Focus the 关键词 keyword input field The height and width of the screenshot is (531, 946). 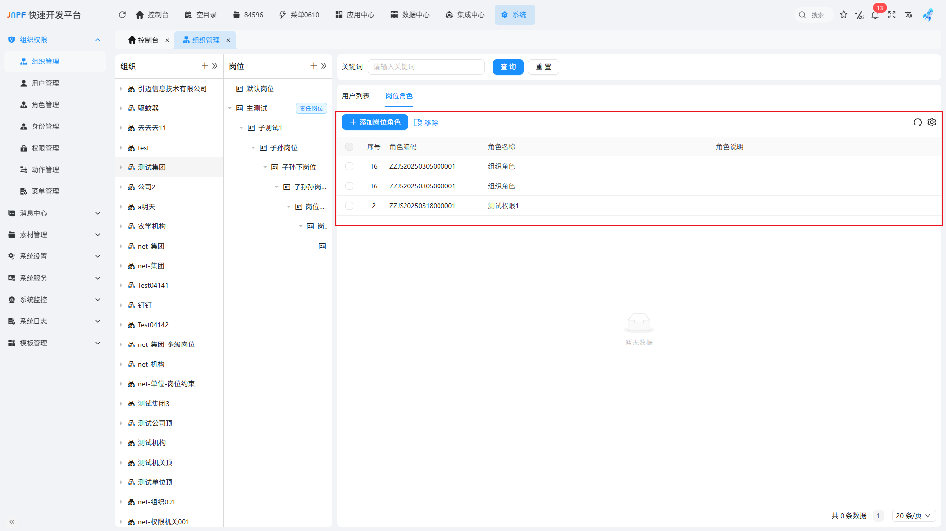pos(426,67)
